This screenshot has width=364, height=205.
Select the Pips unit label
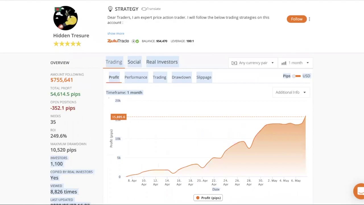[x=287, y=76]
